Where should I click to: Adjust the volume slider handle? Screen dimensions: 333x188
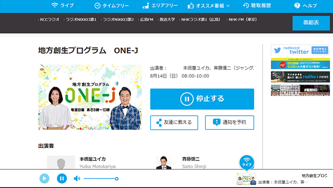click(117, 179)
